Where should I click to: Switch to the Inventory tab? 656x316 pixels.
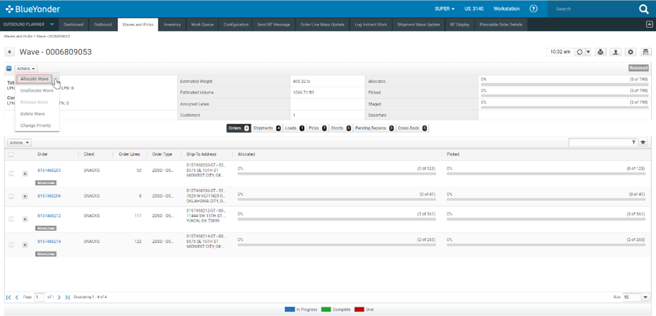[x=173, y=24]
